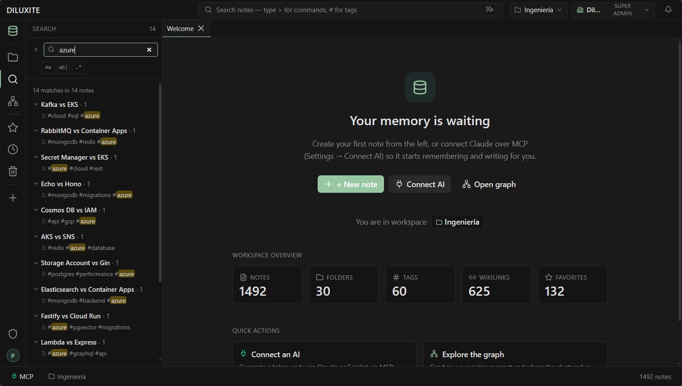
Task: Open the shield security icon
Action: [x=13, y=334]
